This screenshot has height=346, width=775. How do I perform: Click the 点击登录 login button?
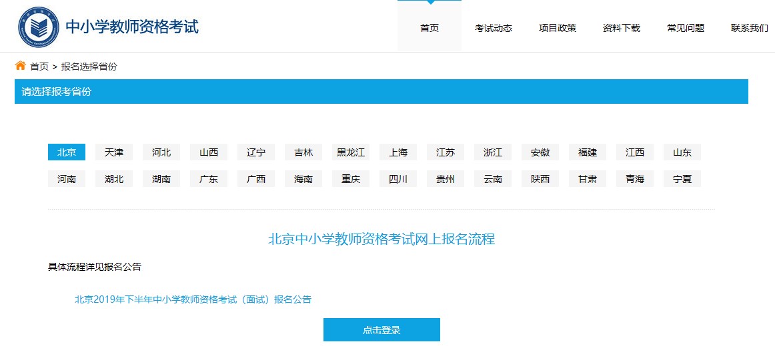tap(381, 330)
